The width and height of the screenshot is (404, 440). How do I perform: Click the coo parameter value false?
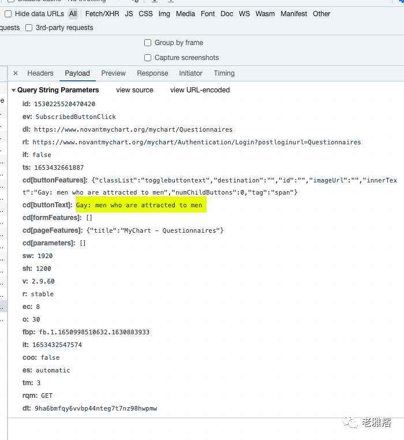[50, 357]
